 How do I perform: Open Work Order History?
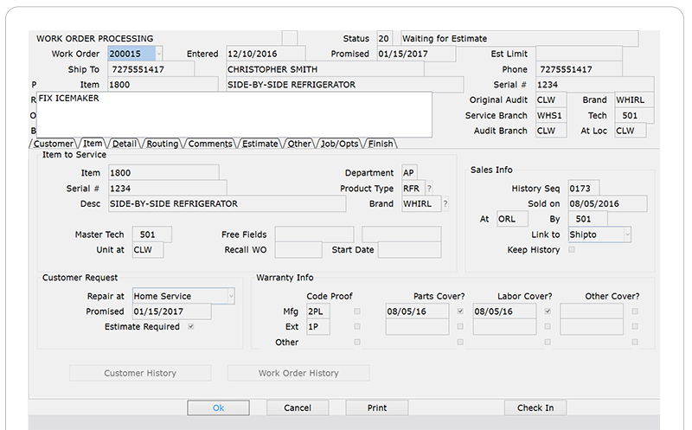pyautogui.click(x=298, y=373)
